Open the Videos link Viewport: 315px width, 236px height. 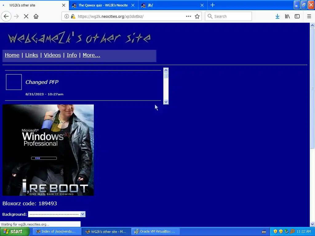[x=52, y=55]
